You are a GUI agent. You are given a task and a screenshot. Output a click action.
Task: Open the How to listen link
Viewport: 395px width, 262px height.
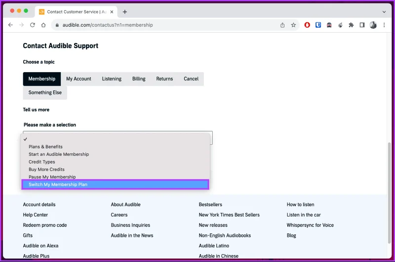(300, 205)
